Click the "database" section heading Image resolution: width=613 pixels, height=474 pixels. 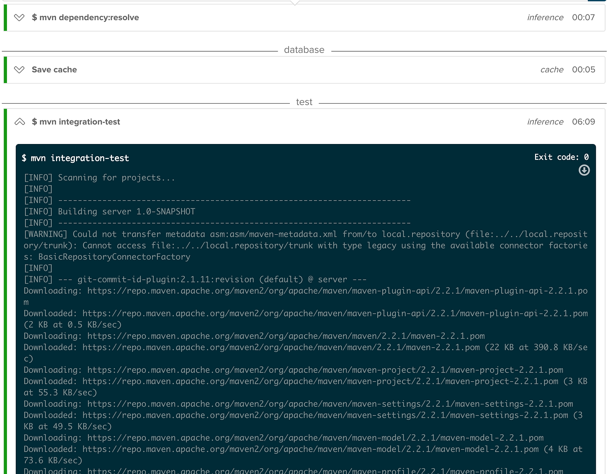click(304, 50)
